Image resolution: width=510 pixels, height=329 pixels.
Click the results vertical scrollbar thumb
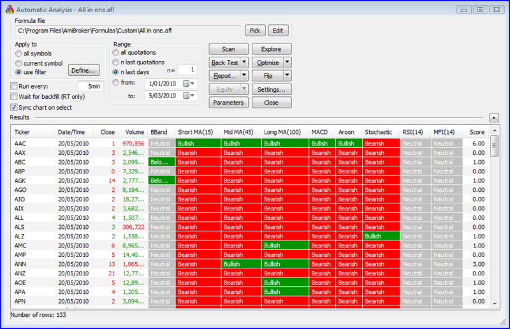pyautogui.click(x=495, y=146)
